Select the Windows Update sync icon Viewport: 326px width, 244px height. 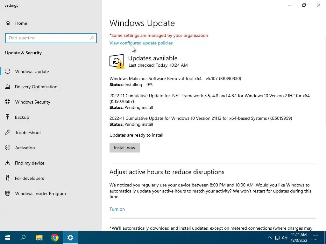coord(8,71)
